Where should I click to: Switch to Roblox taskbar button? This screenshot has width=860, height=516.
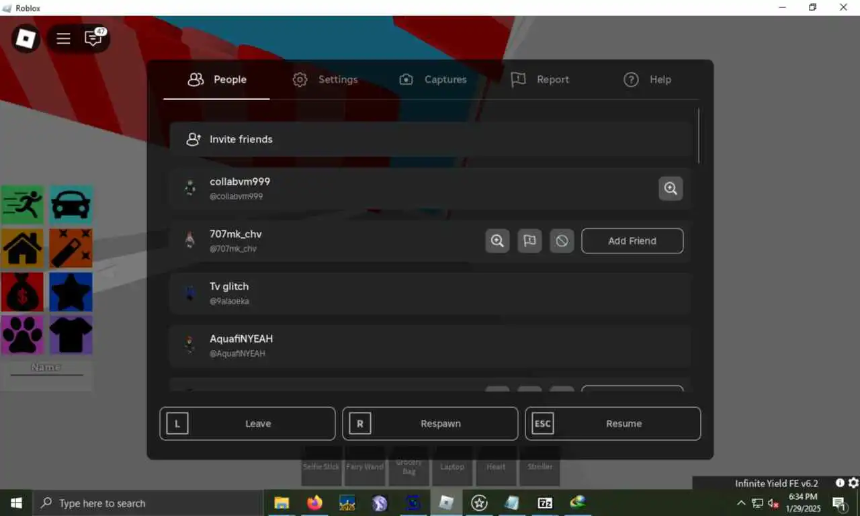446,503
